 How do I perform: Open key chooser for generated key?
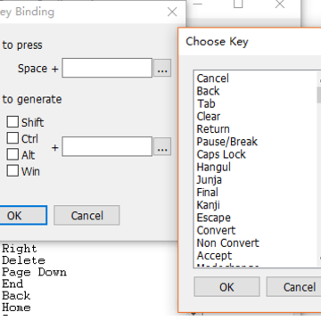pyautogui.click(x=162, y=146)
